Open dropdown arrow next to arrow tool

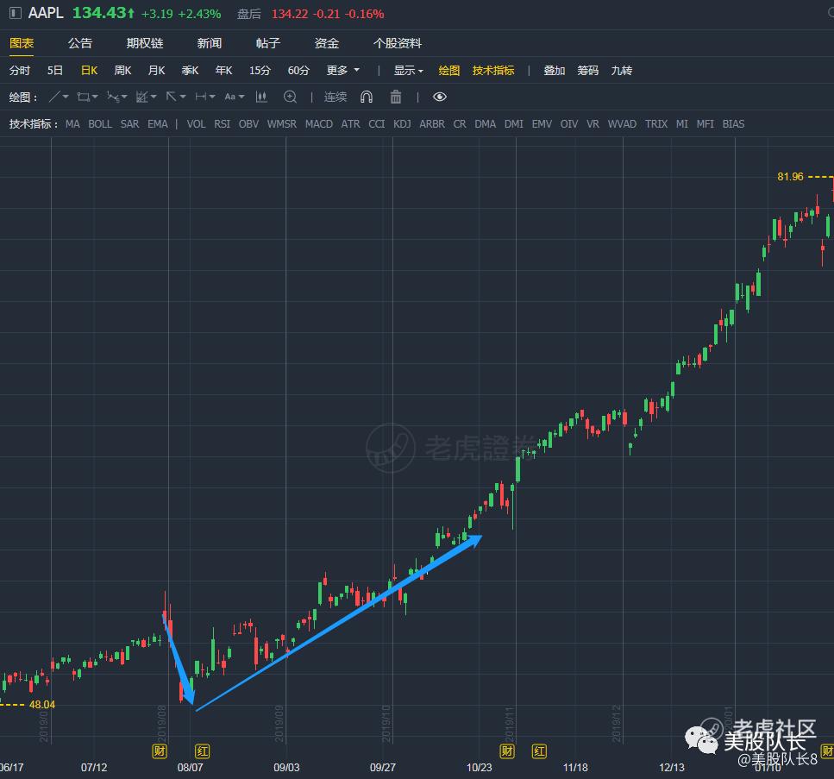click(183, 97)
